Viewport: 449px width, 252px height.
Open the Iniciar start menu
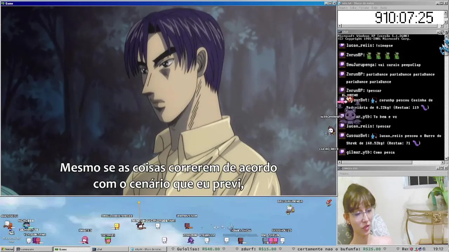pos(7,249)
